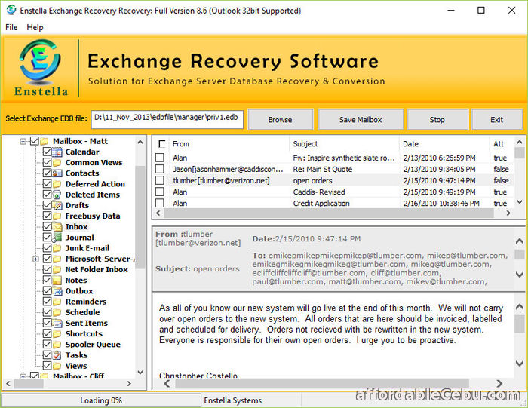Image resolution: width=528 pixels, height=408 pixels.
Task: Check the 'Re: Main St Quote' email checkbox
Action: pos(160,169)
